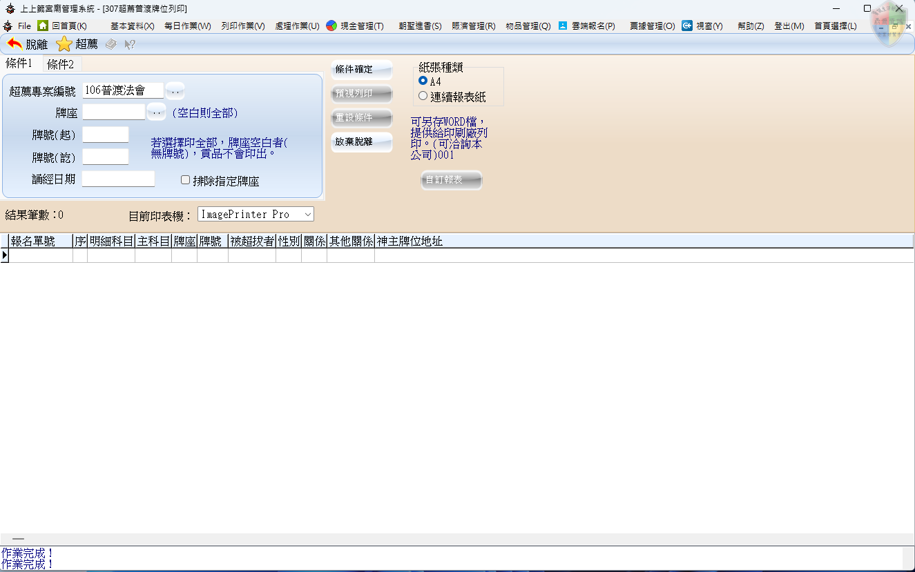Switch to the 條件2 tab
This screenshot has height=572, width=915.
click(x=61, y=64)
